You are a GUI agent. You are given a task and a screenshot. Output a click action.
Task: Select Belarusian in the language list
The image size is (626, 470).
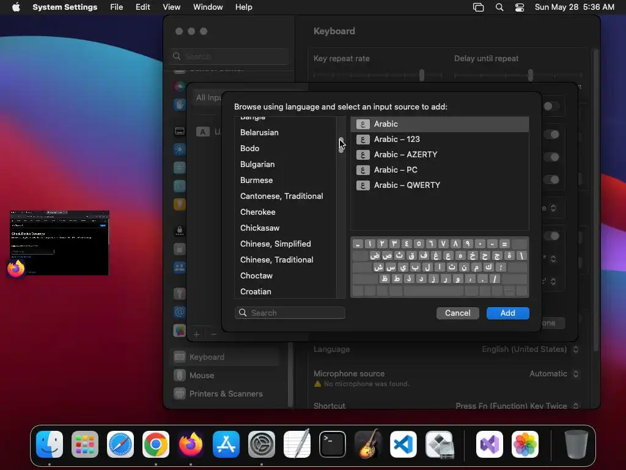[285, 132]
